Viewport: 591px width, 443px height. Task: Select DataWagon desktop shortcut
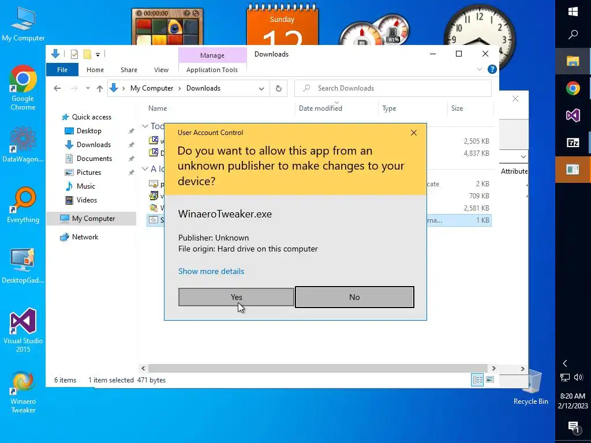click(23, 145)
